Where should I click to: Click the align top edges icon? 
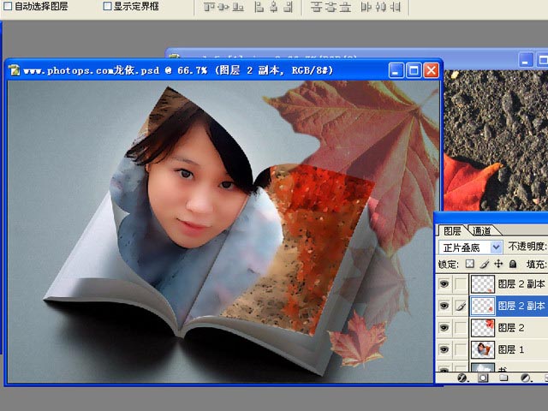(x=210, y=7)
